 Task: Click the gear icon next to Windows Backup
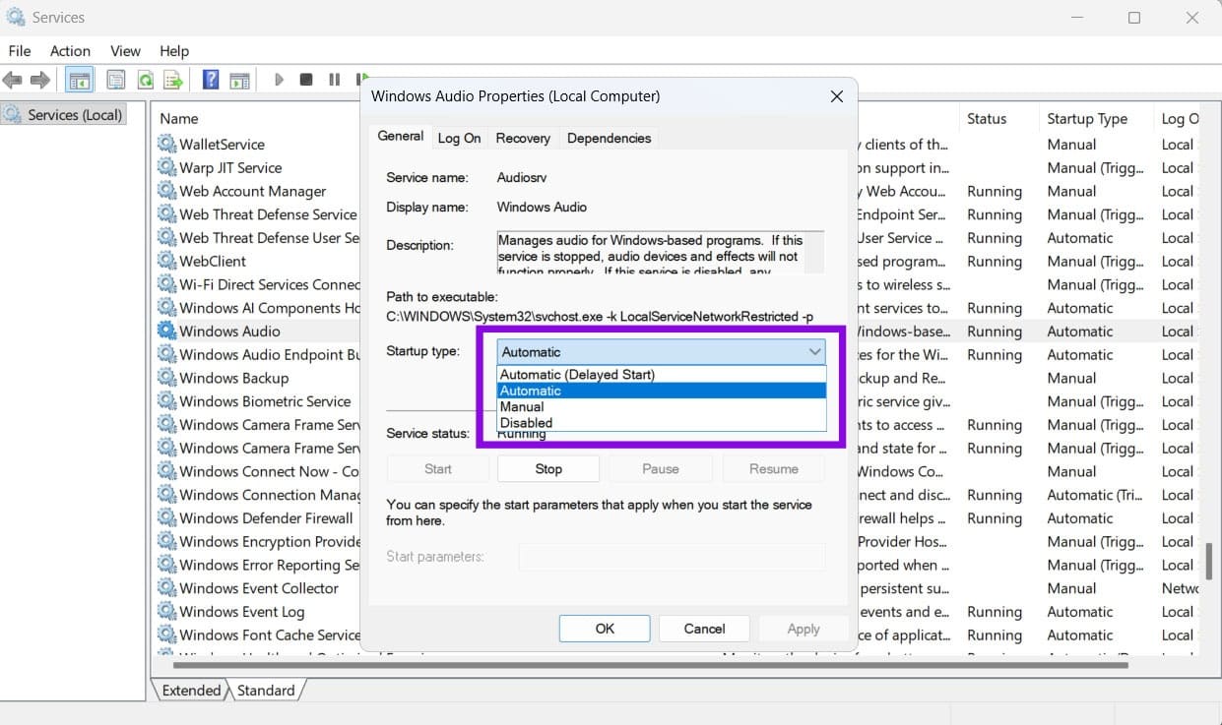click(x=167, y=378)
